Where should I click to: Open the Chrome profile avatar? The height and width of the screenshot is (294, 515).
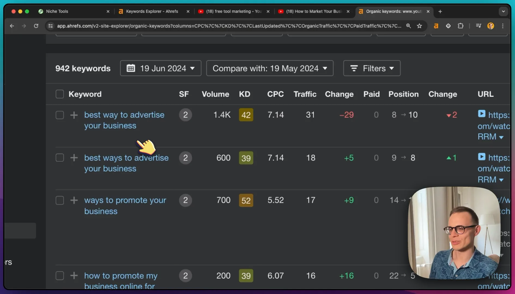(x=491, y=26)
